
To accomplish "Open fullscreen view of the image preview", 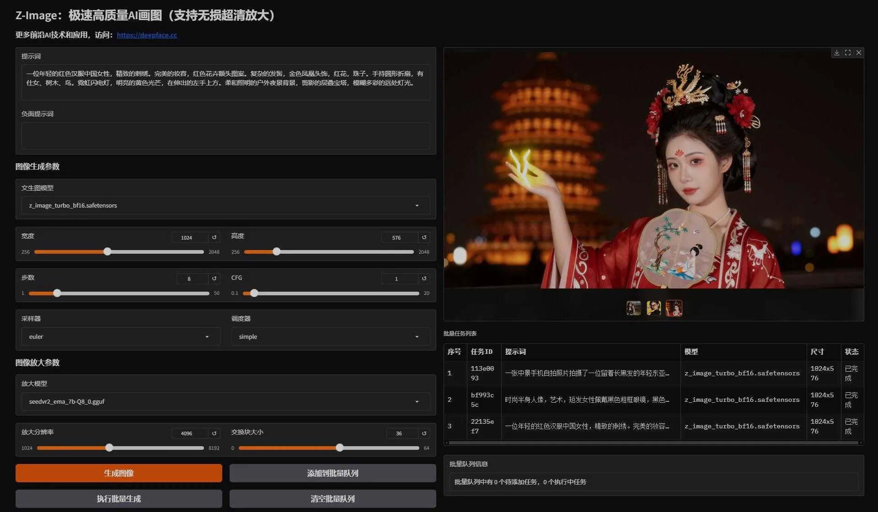I will (x=848, y=53).
